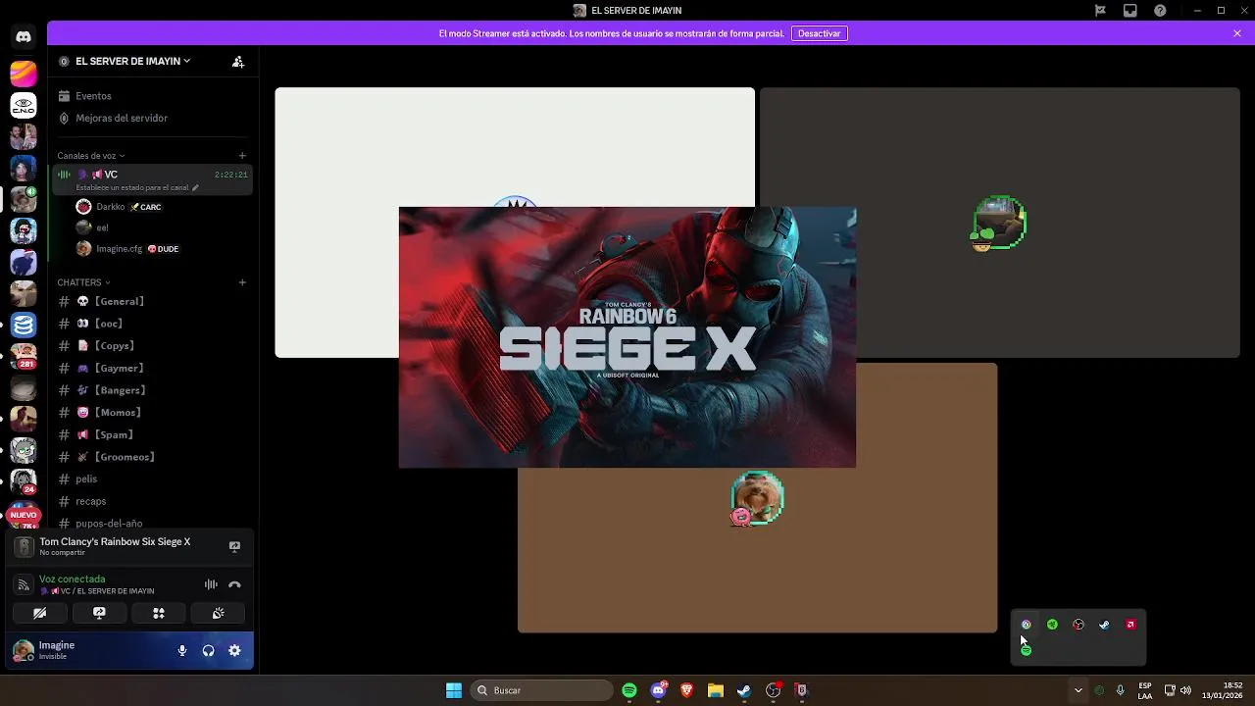Click the dark gray participant tile avatar
This screenshot has height=706, width=1255.
999,223
